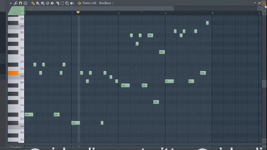This screenshot has width=267, height=150.
Task: Maximize the piano roll window
Action: click(259, 3)
